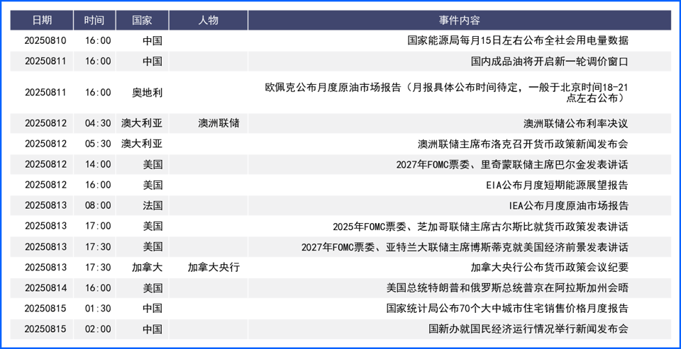
Task: Click 16:00 in the 20250814 row
Action: click(98, 287)
